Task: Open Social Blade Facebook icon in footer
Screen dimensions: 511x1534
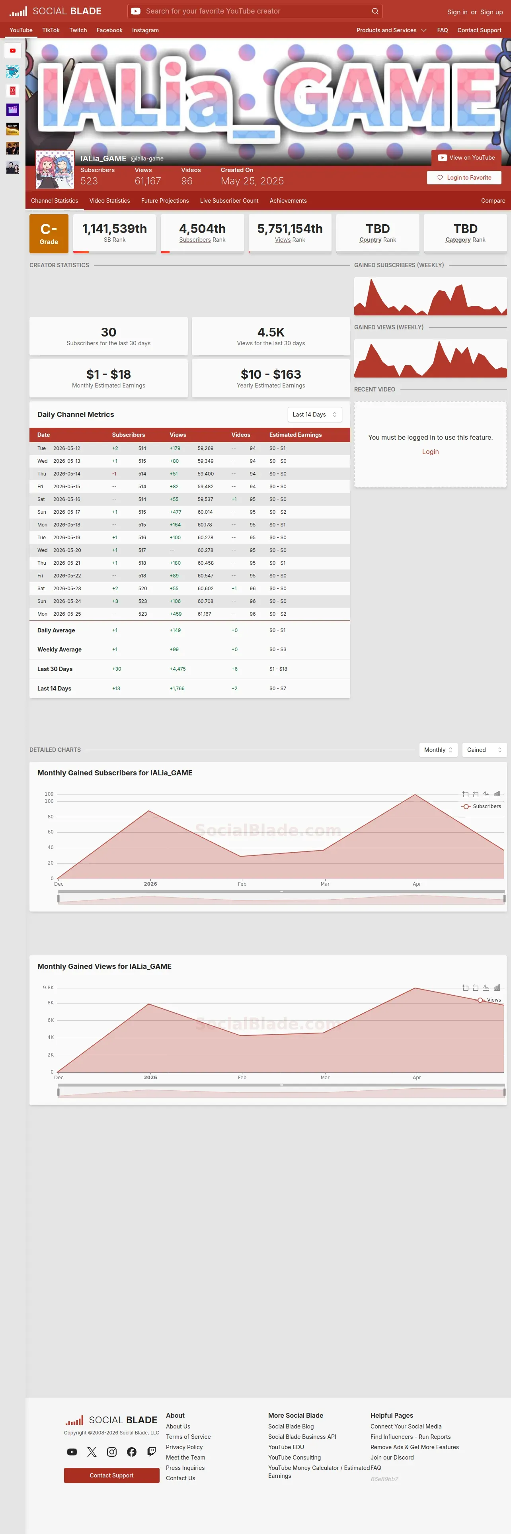Action: tap(131, 1452)
